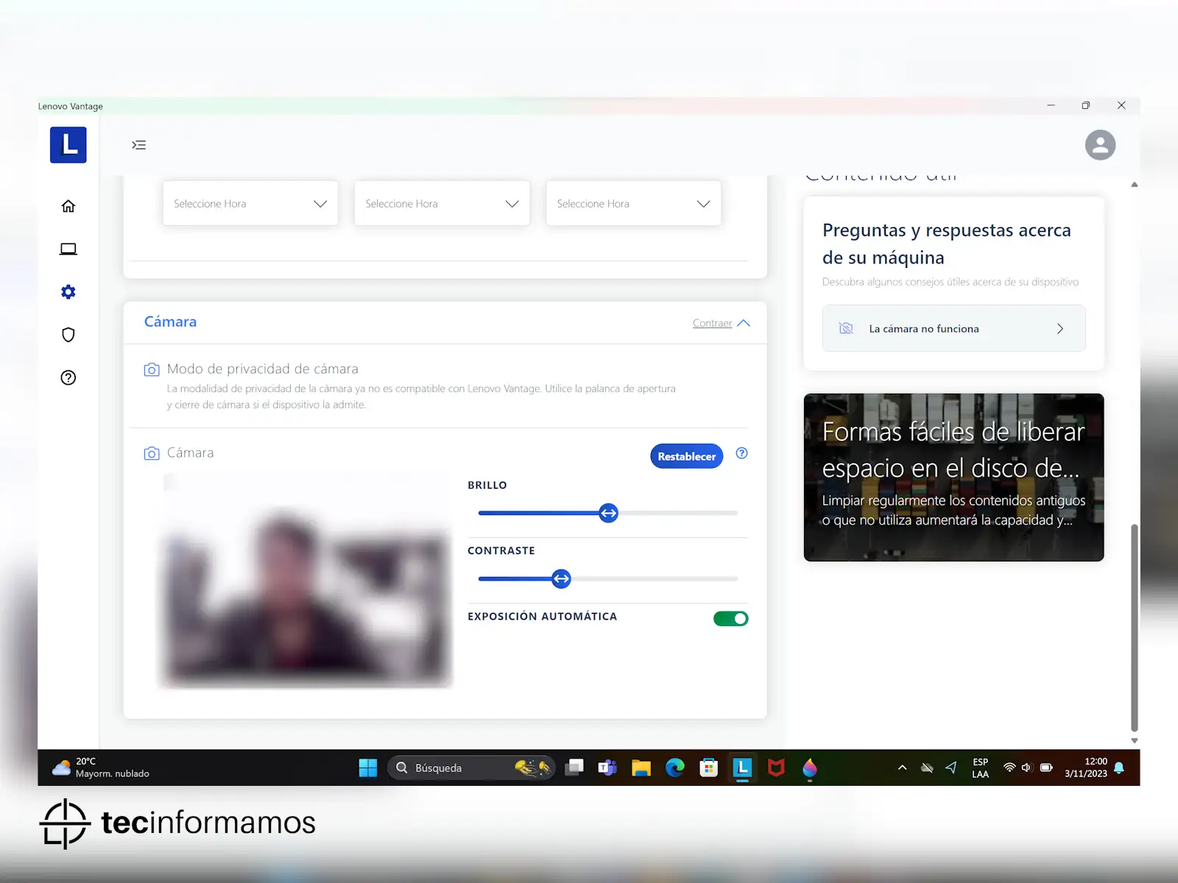Click the camera help info icon
This screenshot has width=1178, height=883.
[741, 453]
